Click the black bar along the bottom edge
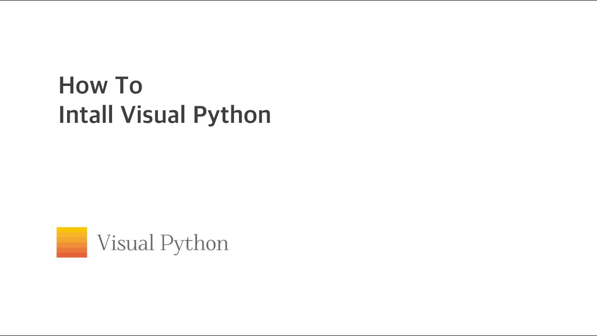This screenshot has width=597, height=336. point(298,335)
